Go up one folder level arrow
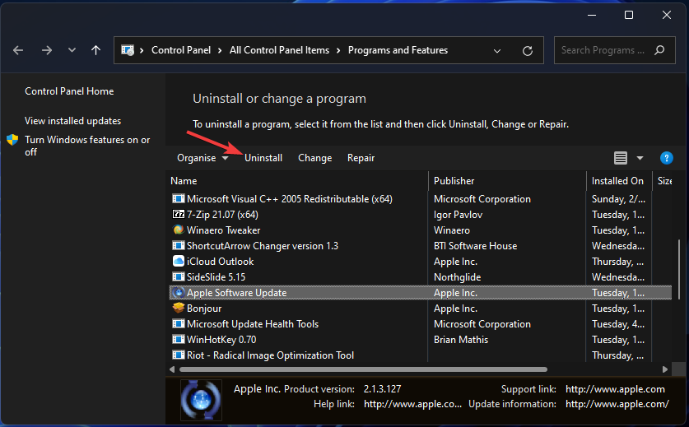 (x=95, y=50)
